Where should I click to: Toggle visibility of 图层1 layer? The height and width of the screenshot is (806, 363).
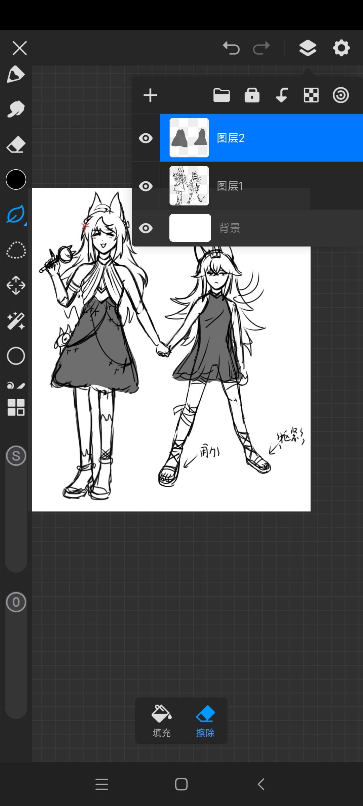pos(146,186)
